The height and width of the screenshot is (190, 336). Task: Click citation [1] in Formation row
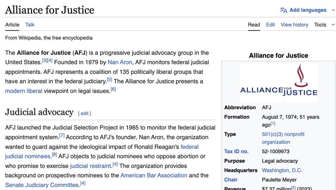273,123
